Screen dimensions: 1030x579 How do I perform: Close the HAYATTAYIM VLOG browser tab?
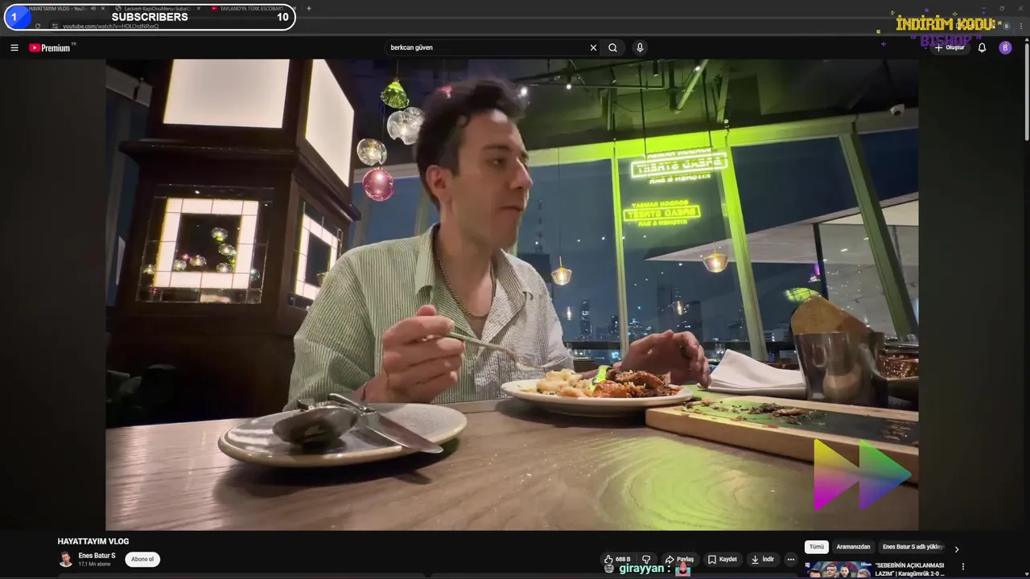tap(103, 8)
